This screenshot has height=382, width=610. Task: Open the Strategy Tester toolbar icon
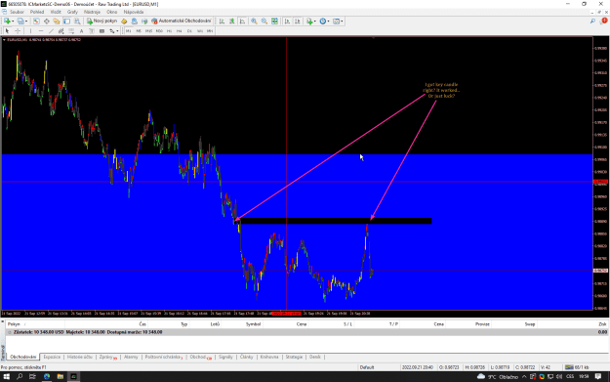pos(77,21)
